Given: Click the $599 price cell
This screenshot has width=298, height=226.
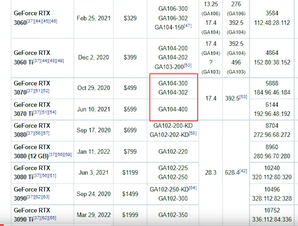Looking at the screenshot, I should point(130,109).
